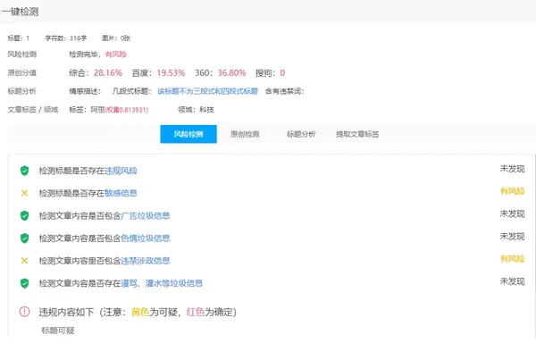536x343 pixels.
Task: Click yellow X icon for 违禁涉政信息 row
Action: (x=25, y=261)
